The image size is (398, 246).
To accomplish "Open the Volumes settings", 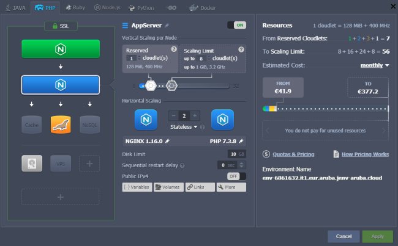I will (x=168, y=187).
